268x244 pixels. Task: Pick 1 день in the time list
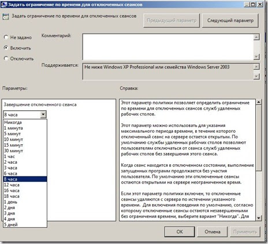(x=25, y=202)
